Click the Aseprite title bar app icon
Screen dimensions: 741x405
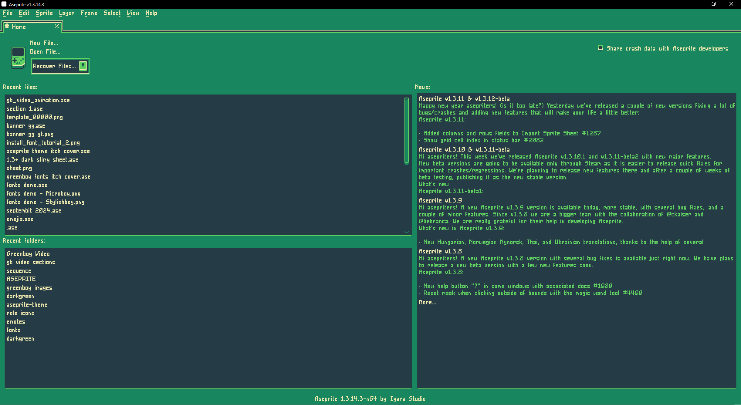click(x=4, y=4)
